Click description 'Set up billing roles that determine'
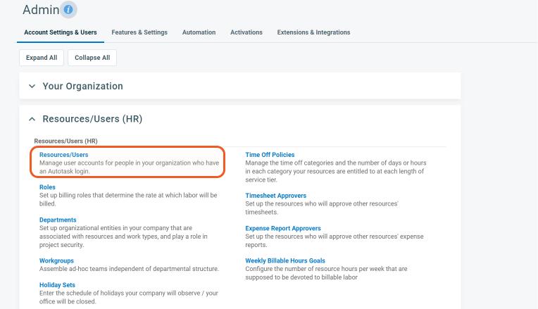 point(128,199)
